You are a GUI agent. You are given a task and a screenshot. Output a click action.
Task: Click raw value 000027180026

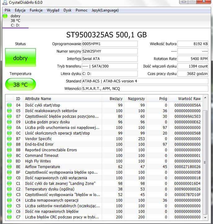pos(188,167)
